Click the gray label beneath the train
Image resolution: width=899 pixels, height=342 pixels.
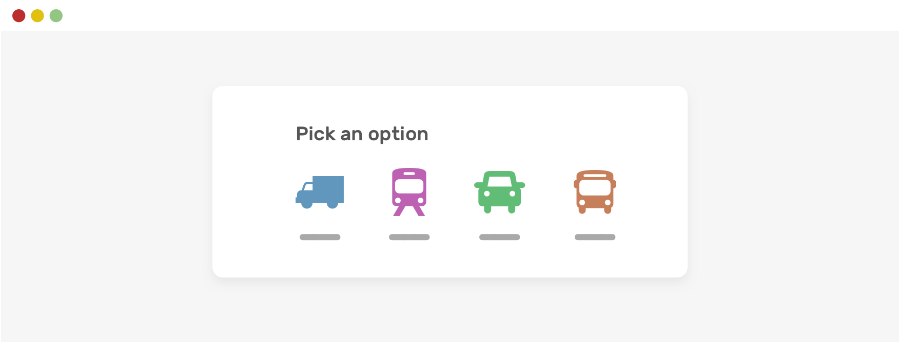tap(409, 237)
